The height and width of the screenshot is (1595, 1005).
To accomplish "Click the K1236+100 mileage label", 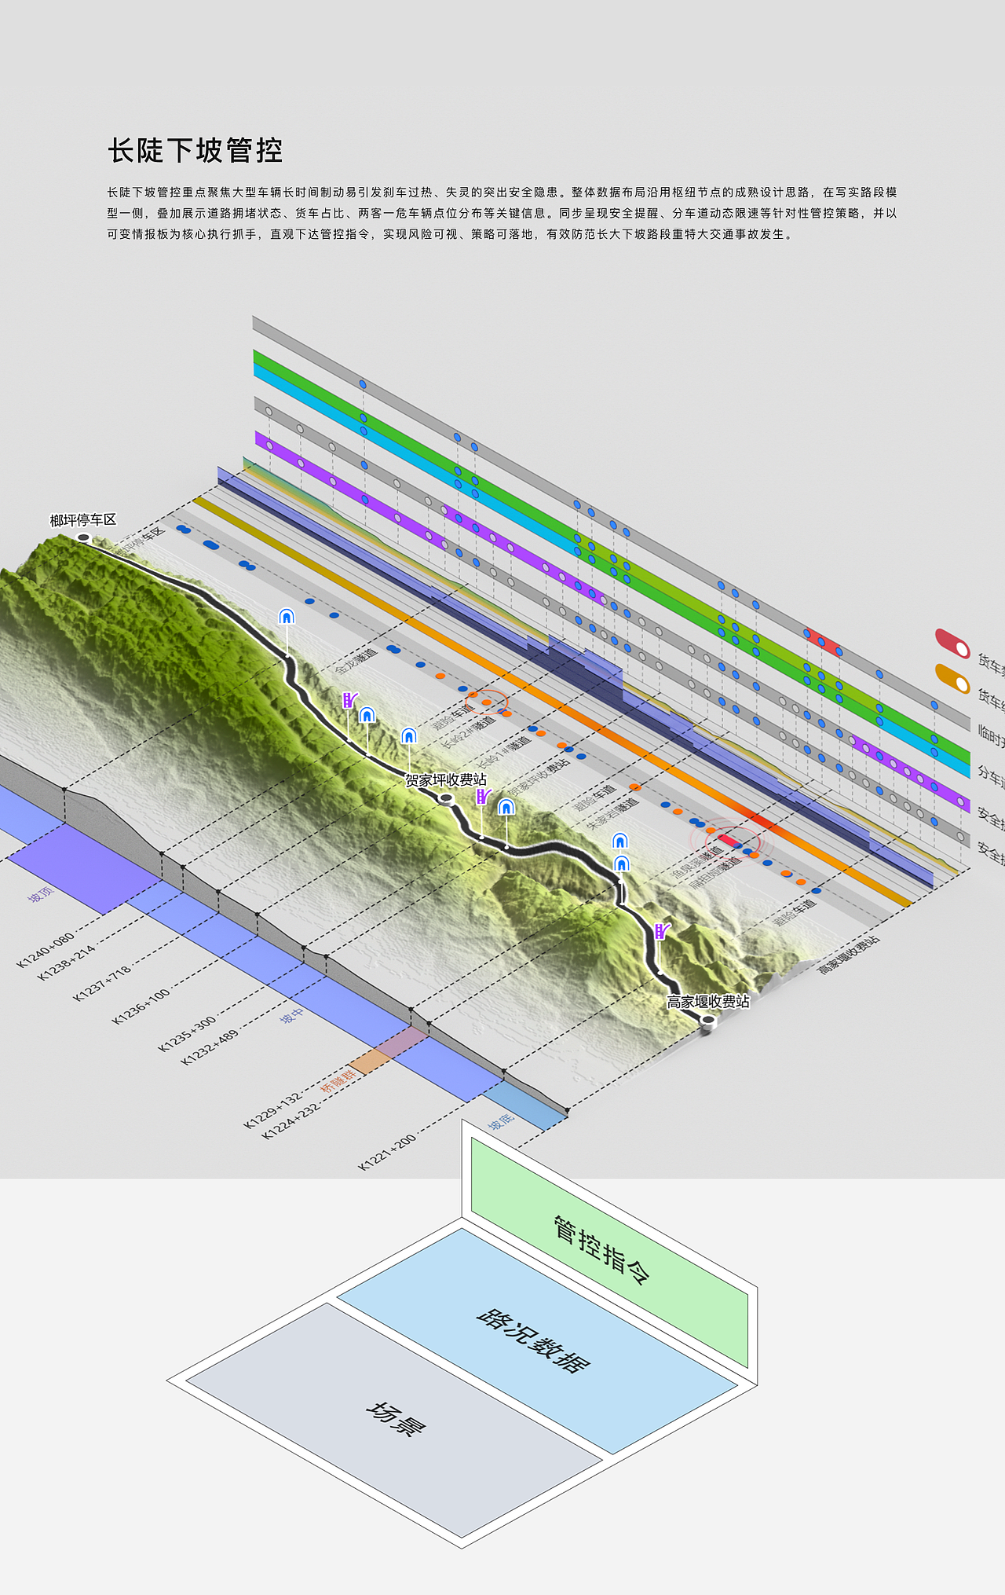I will pyautogui.click(x=141, y=1006).
